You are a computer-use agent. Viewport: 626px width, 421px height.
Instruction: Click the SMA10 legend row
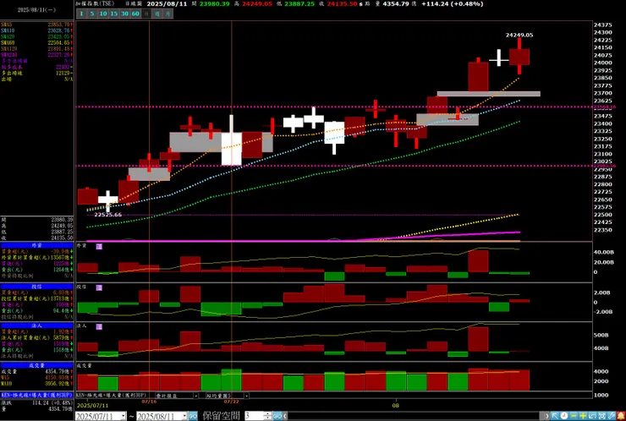coord(36,30)
